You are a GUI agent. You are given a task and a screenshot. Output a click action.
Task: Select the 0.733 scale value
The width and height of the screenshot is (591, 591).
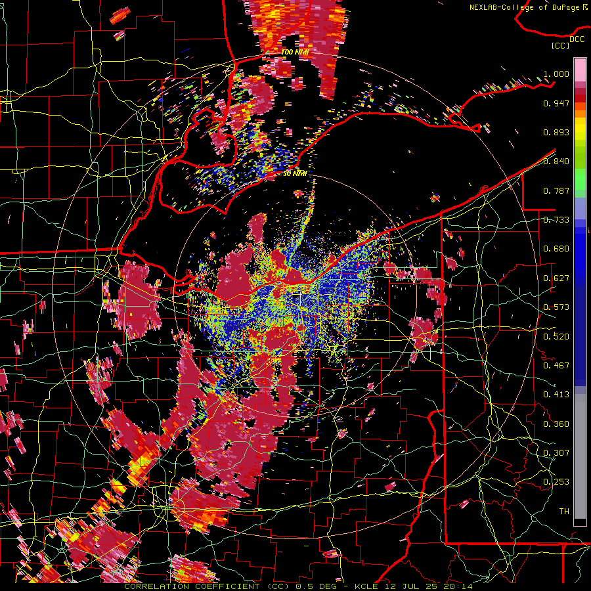pos(556,220)
